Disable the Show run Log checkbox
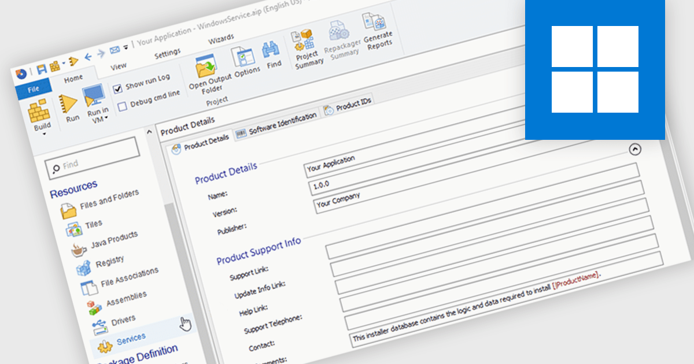Screen dimensions: 694x364 [119, 88]
